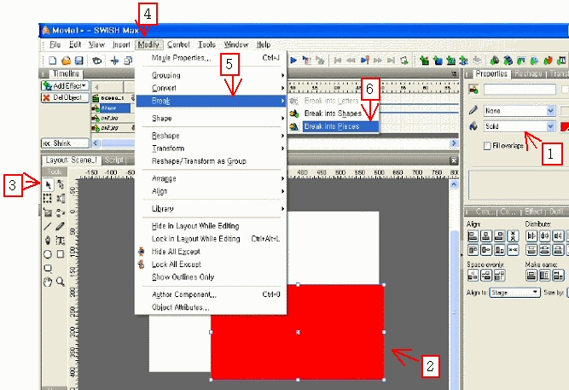Click the first Distribute icon
This screenshot has height=390, width=569.
pyautogui.click(x=531, y=236)
